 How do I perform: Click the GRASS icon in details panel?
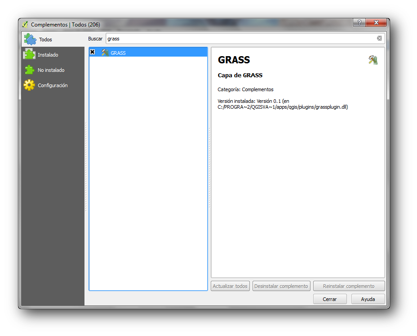(x=373, y=60)
